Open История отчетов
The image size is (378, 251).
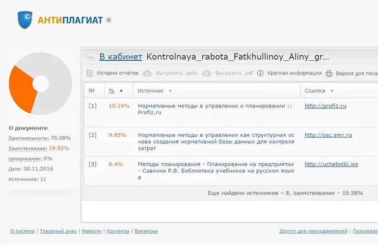(117, 73)
